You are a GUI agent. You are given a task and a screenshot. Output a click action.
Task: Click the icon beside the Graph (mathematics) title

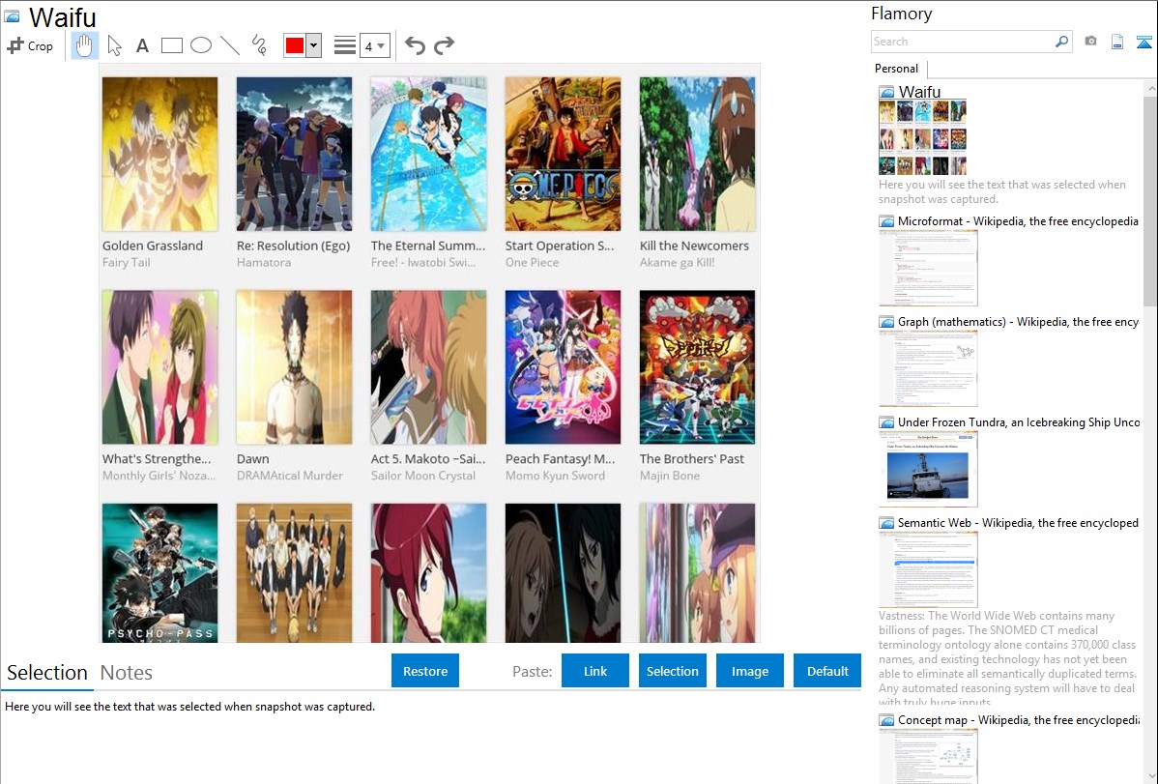pos(886,322)
